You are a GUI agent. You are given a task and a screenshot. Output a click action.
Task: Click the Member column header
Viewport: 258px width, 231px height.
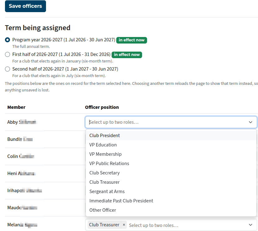[x=16, y=107]
